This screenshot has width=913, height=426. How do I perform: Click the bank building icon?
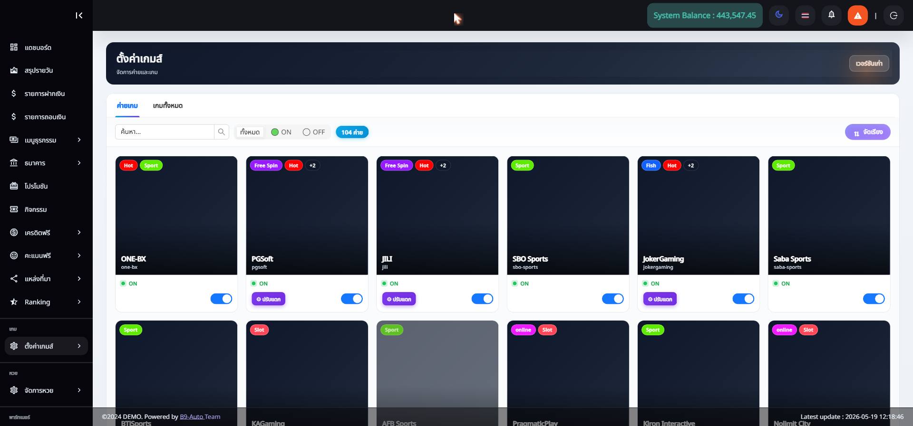tap(14, 163)
